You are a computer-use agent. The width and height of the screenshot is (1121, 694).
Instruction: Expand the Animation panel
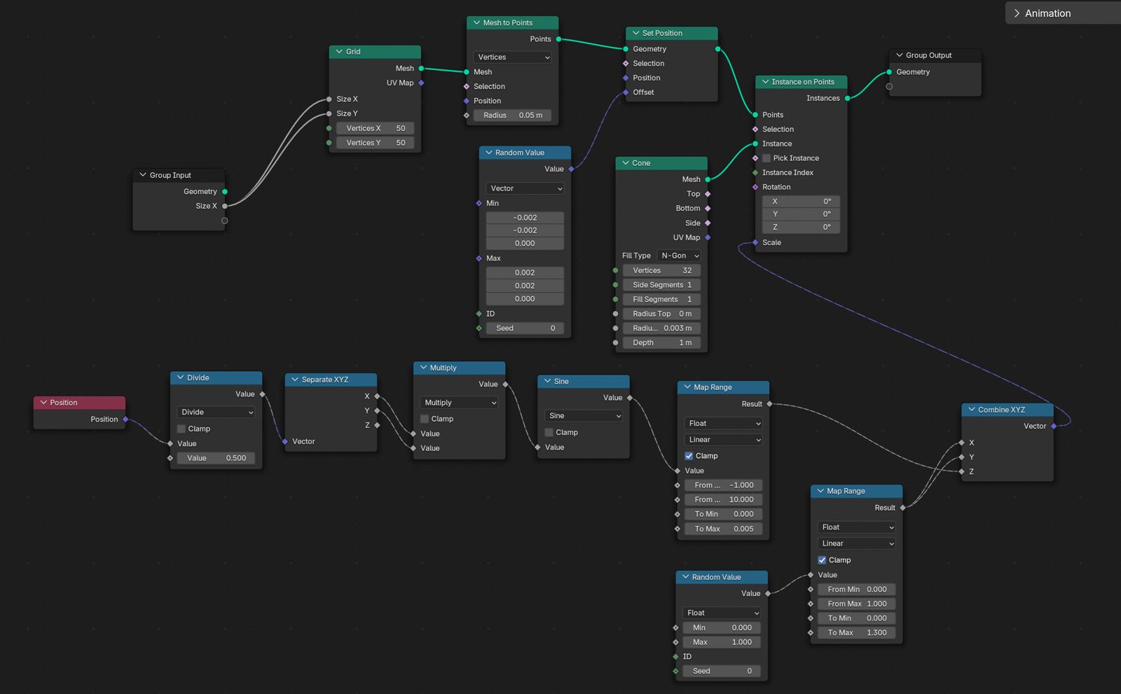pos(1017,13)
